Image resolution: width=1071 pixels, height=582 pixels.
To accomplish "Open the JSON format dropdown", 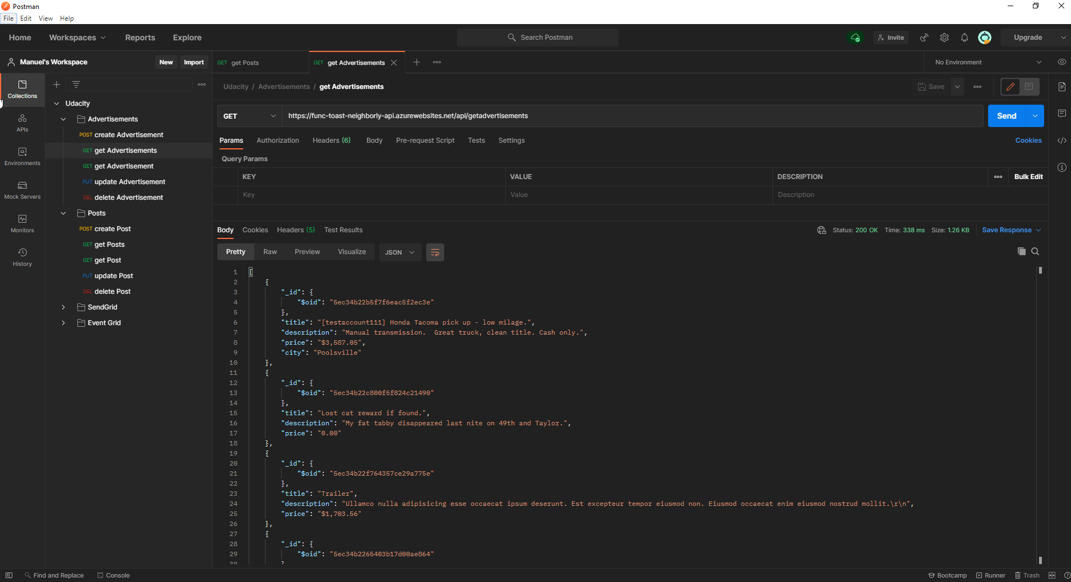I will (x=400, y=252).
